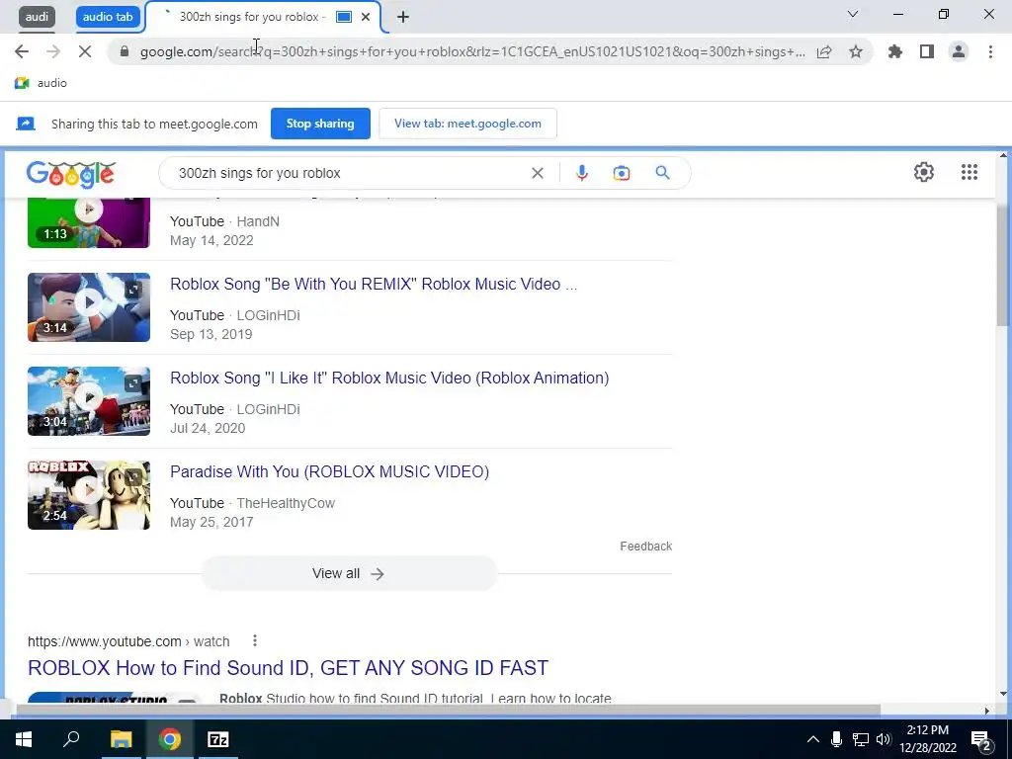Click the address bar URL
This screenshot has width=1012, height=759.
point(471,51)
